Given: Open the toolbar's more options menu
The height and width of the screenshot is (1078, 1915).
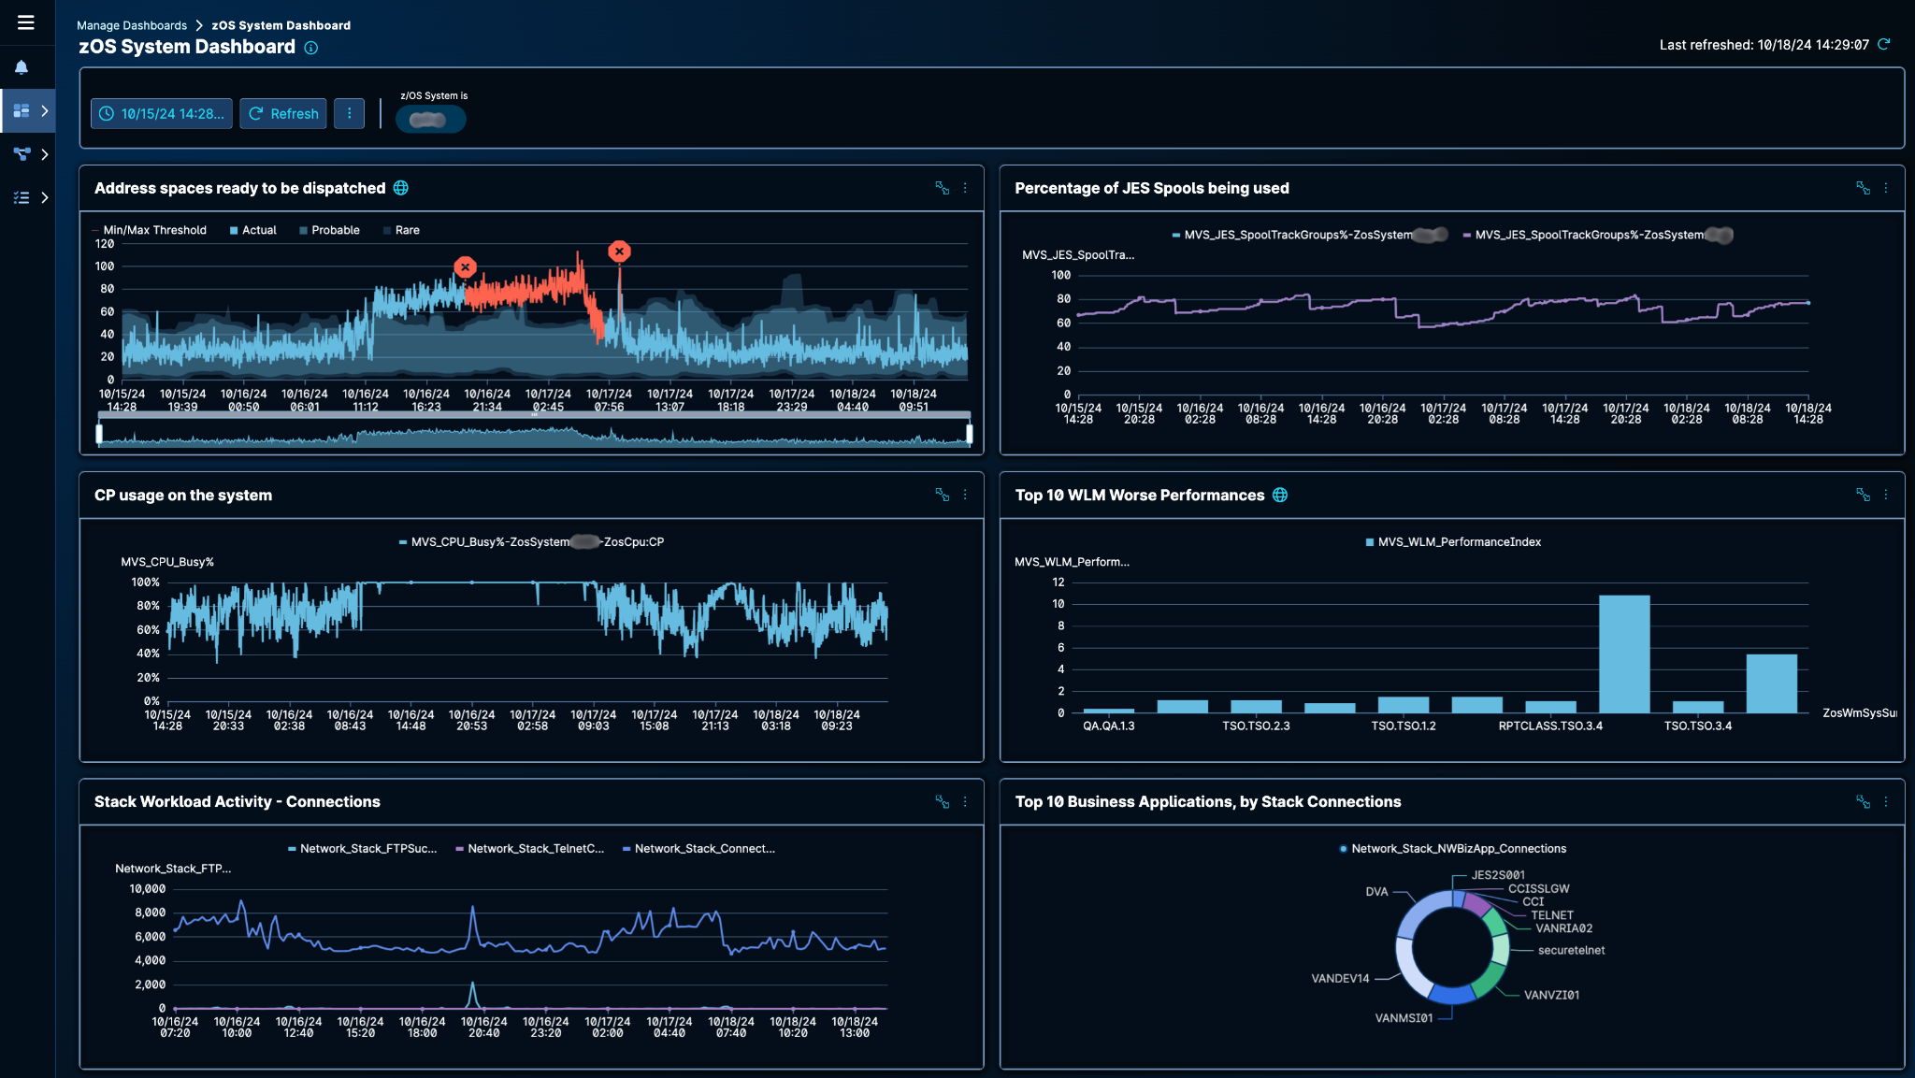Looking at the screenshot, I should (349, 114).
